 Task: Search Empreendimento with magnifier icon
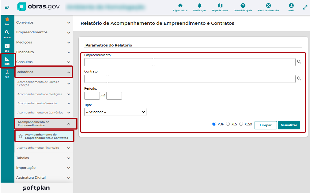click(299, 62)
